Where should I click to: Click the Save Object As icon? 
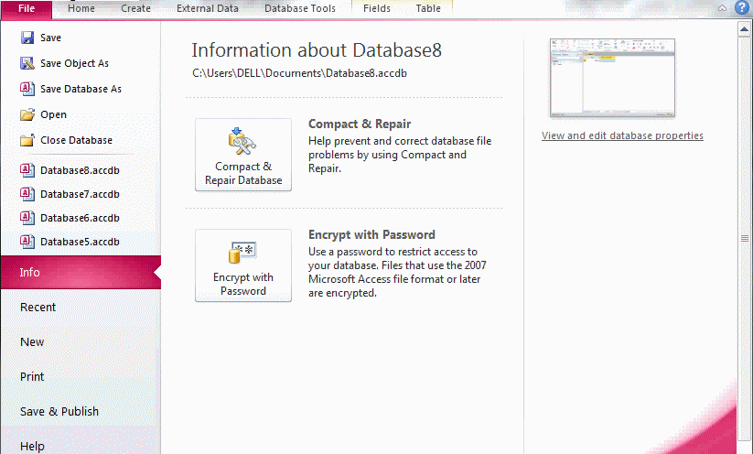(27, 63)
